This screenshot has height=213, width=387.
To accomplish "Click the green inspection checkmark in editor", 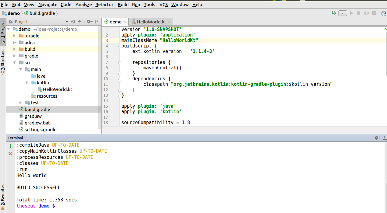I will pos(385,29).
